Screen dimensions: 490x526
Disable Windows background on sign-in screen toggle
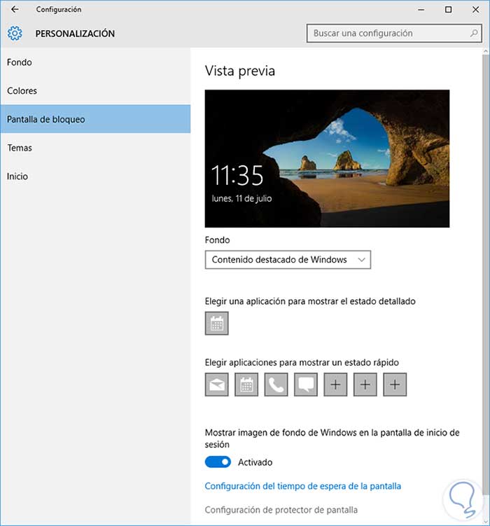click(218, 462)
